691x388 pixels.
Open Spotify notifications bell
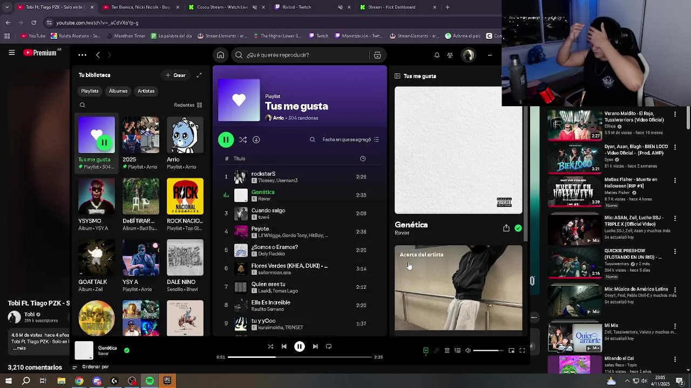point(437,55)
